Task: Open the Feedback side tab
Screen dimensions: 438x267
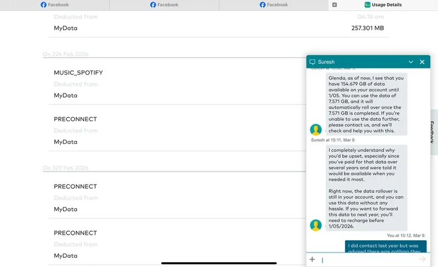Action: pyautogui.click(x=433, y=131)
